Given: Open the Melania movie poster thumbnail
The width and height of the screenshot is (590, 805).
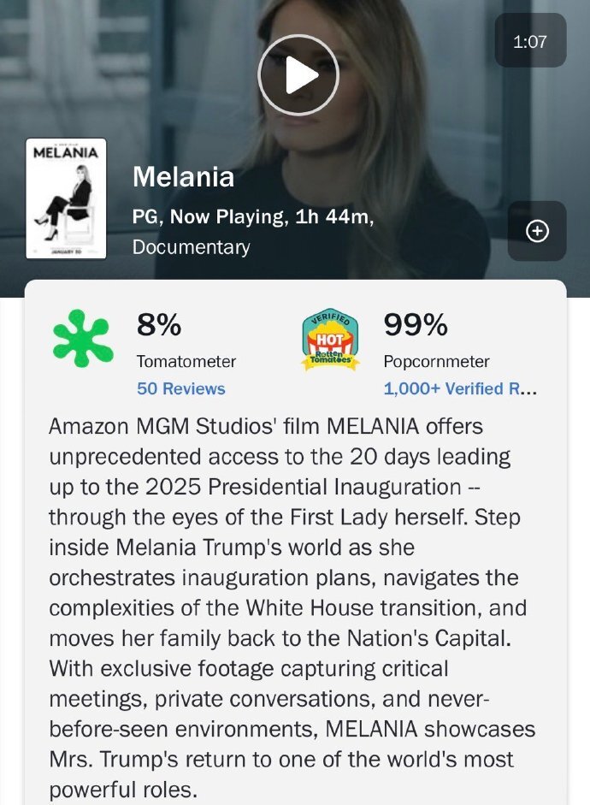Looking at the screenshot, I should (66, 198).
